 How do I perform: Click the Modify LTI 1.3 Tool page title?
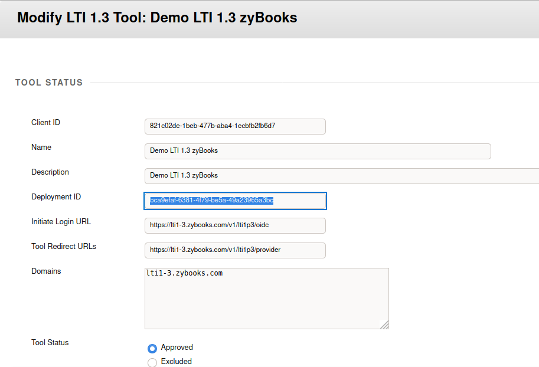157,18
